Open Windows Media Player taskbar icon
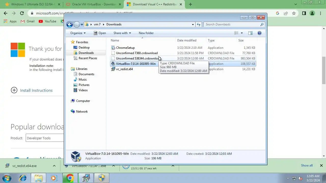 pyautogui.click(x=54, y=178)
